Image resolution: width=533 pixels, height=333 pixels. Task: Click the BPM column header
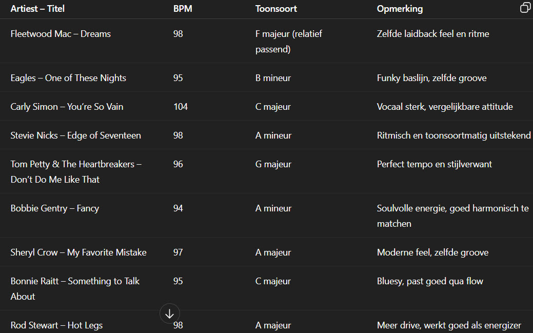coord(183,9)
